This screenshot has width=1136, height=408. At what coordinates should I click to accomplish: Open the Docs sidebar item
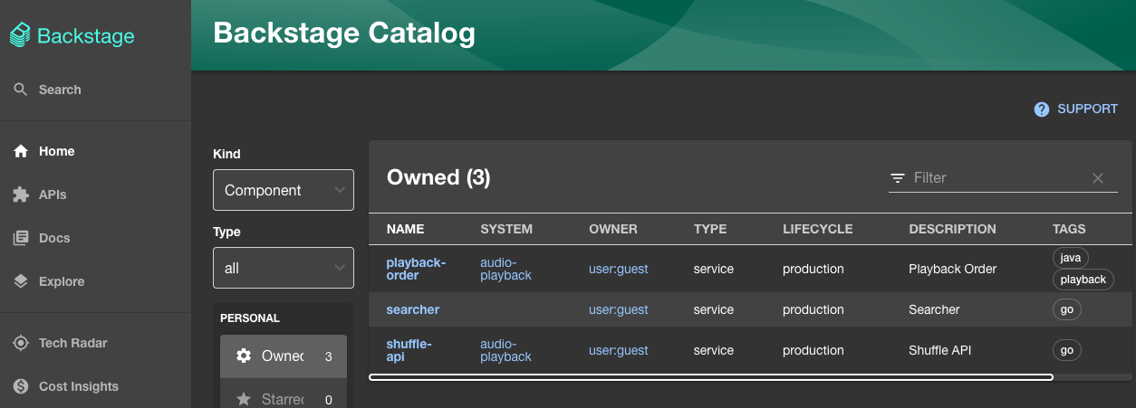click(95, 238)
